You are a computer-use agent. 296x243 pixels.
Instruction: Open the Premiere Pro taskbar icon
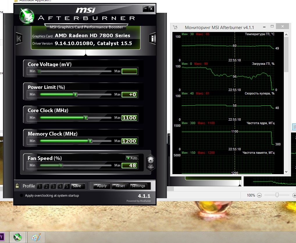(1, 237)
